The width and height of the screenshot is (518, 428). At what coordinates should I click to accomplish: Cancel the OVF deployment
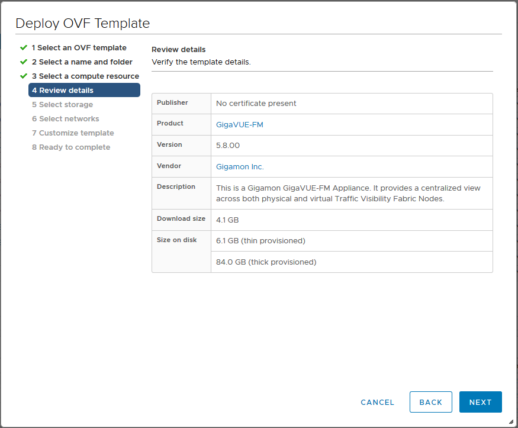click(x=377, y=402)
